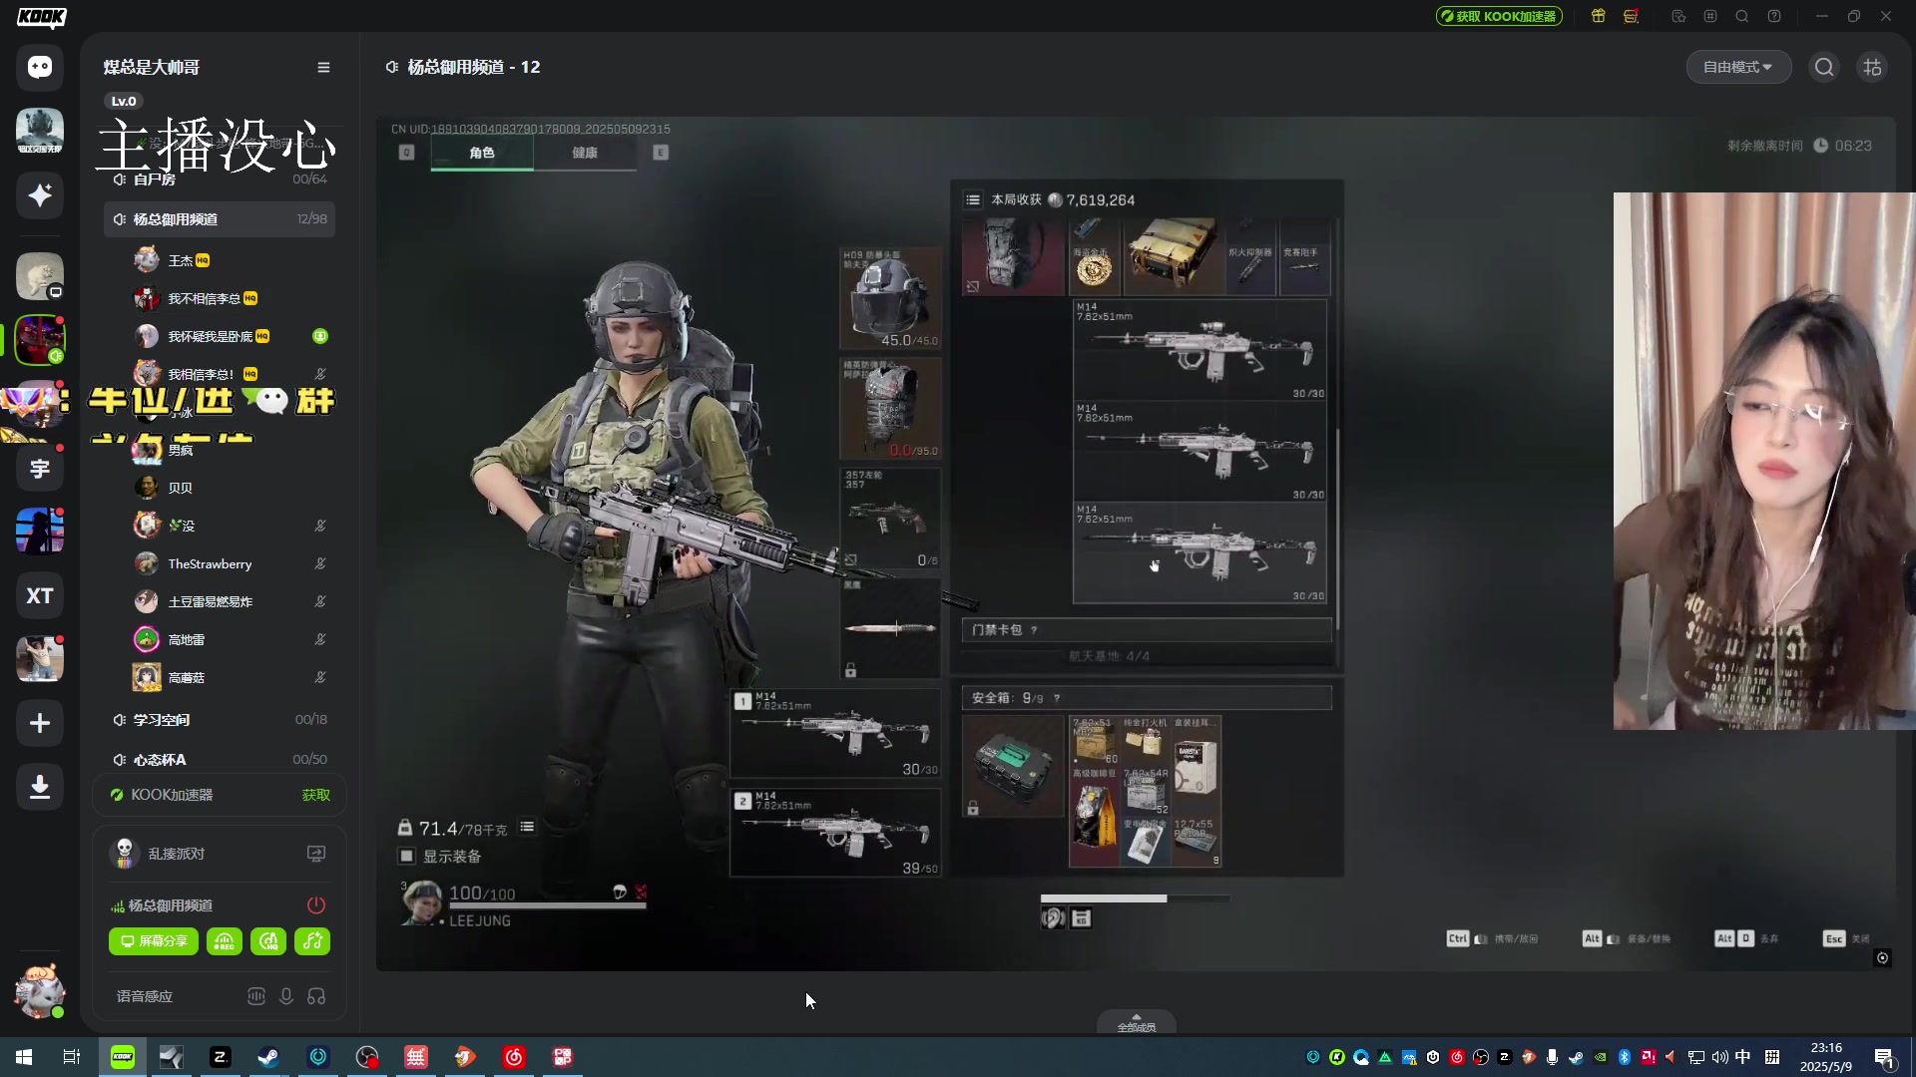Open notification center icon

pyautogui.click(x=1884, y=1057)
